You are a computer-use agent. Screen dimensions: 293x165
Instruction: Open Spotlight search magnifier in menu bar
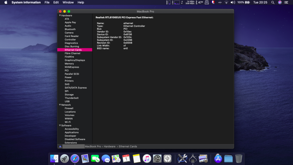point(273,2)
